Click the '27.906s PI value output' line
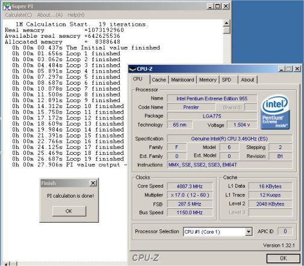 (69, 165)
